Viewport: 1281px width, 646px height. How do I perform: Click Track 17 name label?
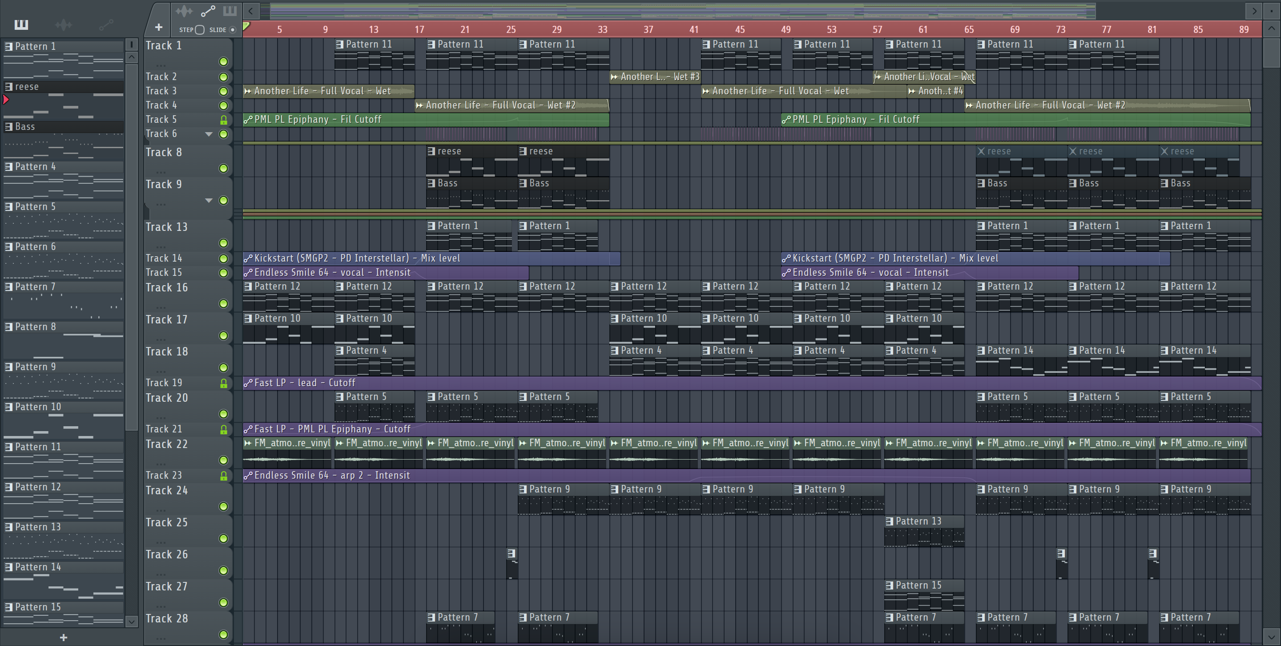[167, 319]
